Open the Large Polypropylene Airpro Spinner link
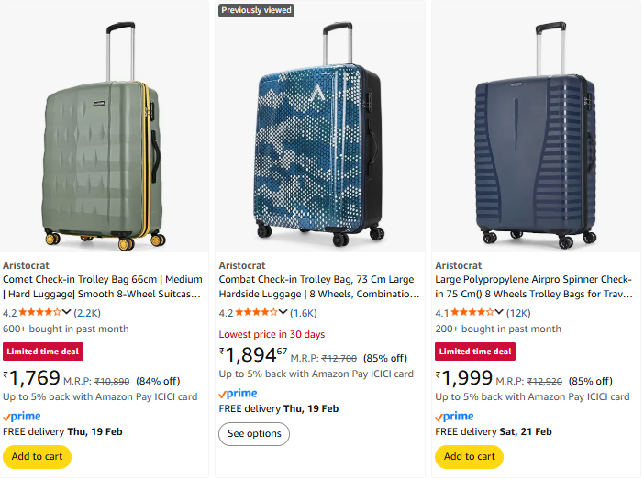This screenshot has height=480, width=644. [x=534, y=286]
